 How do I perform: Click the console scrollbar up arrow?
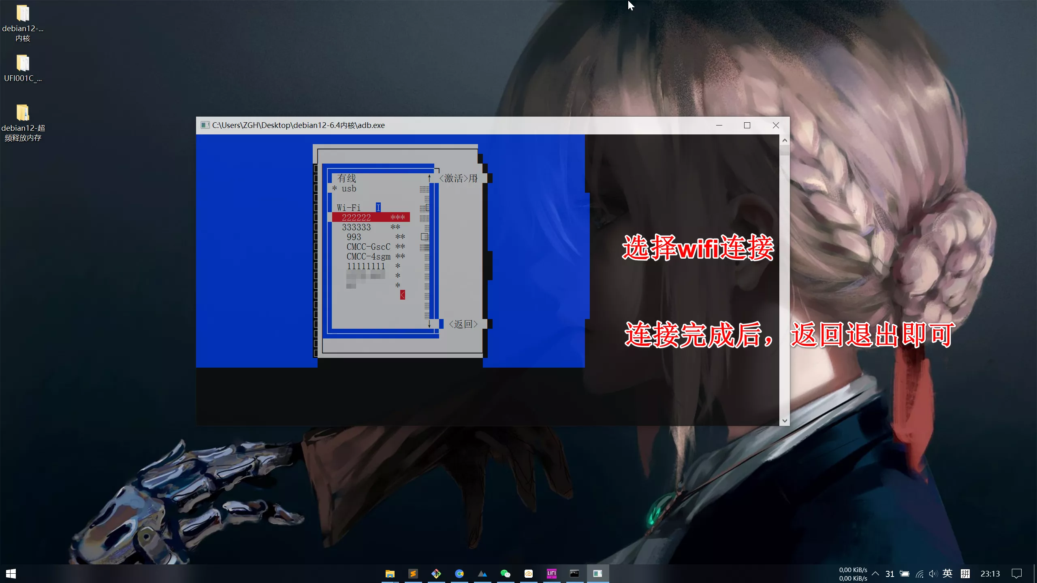tap(785, 140)
